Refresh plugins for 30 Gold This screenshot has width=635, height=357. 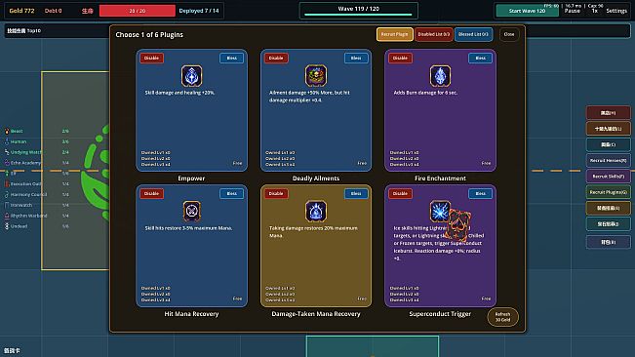coord(502,317)
